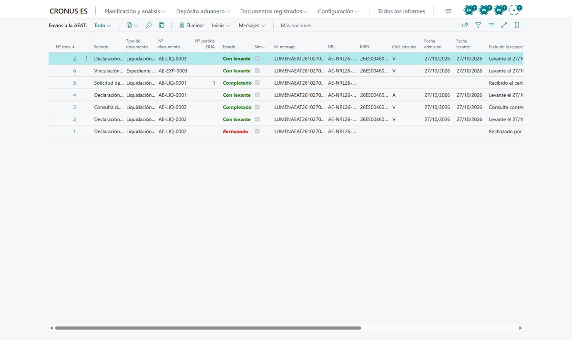
Task: Click the EA user avatar
Action: point(470,10)
